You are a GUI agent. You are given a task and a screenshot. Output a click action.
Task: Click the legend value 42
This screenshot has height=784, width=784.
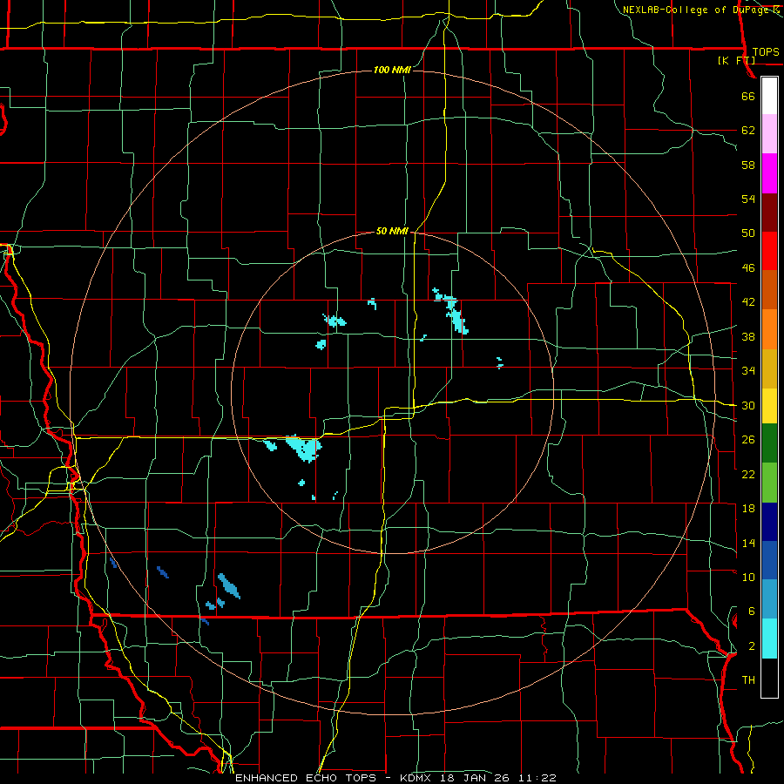click(x=748, y=302)
